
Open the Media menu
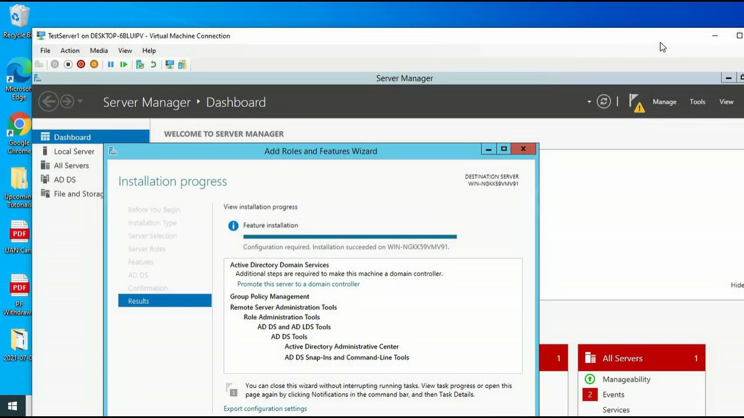coord(99,51)
